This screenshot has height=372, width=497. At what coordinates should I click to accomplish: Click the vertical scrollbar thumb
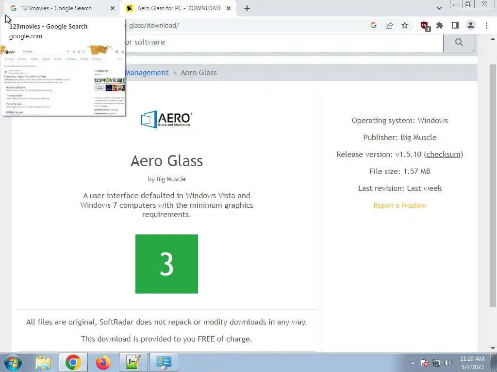pyautogui.click(x=493, y=186)
